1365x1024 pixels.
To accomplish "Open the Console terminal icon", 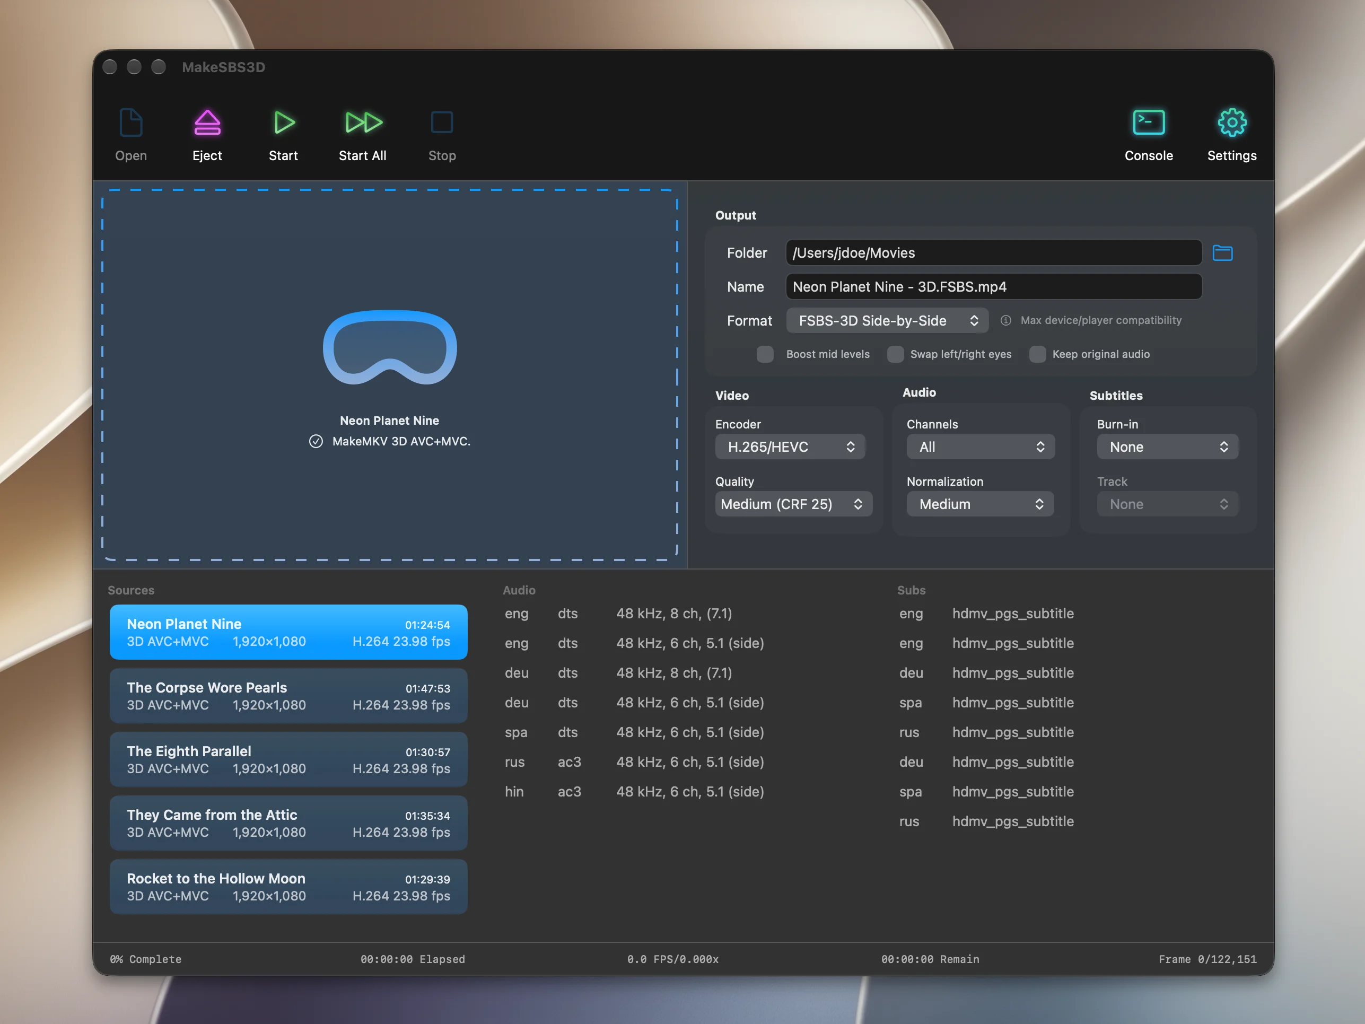I will [1149, 122].
